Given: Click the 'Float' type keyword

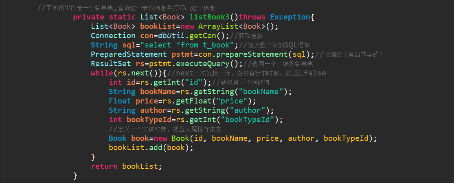Looking at the screenshot, I should [x=120, y=101].
